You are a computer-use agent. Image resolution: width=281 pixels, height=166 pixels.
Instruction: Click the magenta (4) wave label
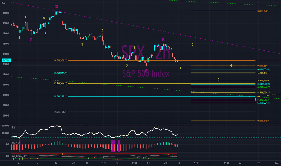coord(163,39)
